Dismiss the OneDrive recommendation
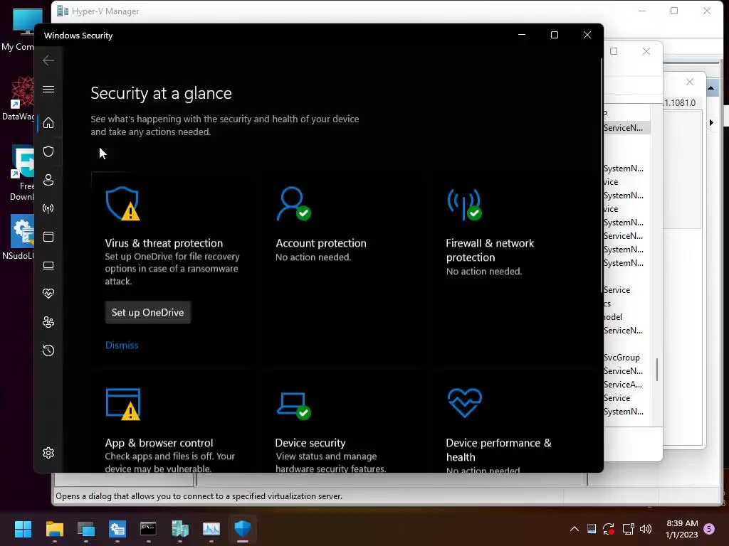This screenshot has width=729, height=546. click(122, 345)
